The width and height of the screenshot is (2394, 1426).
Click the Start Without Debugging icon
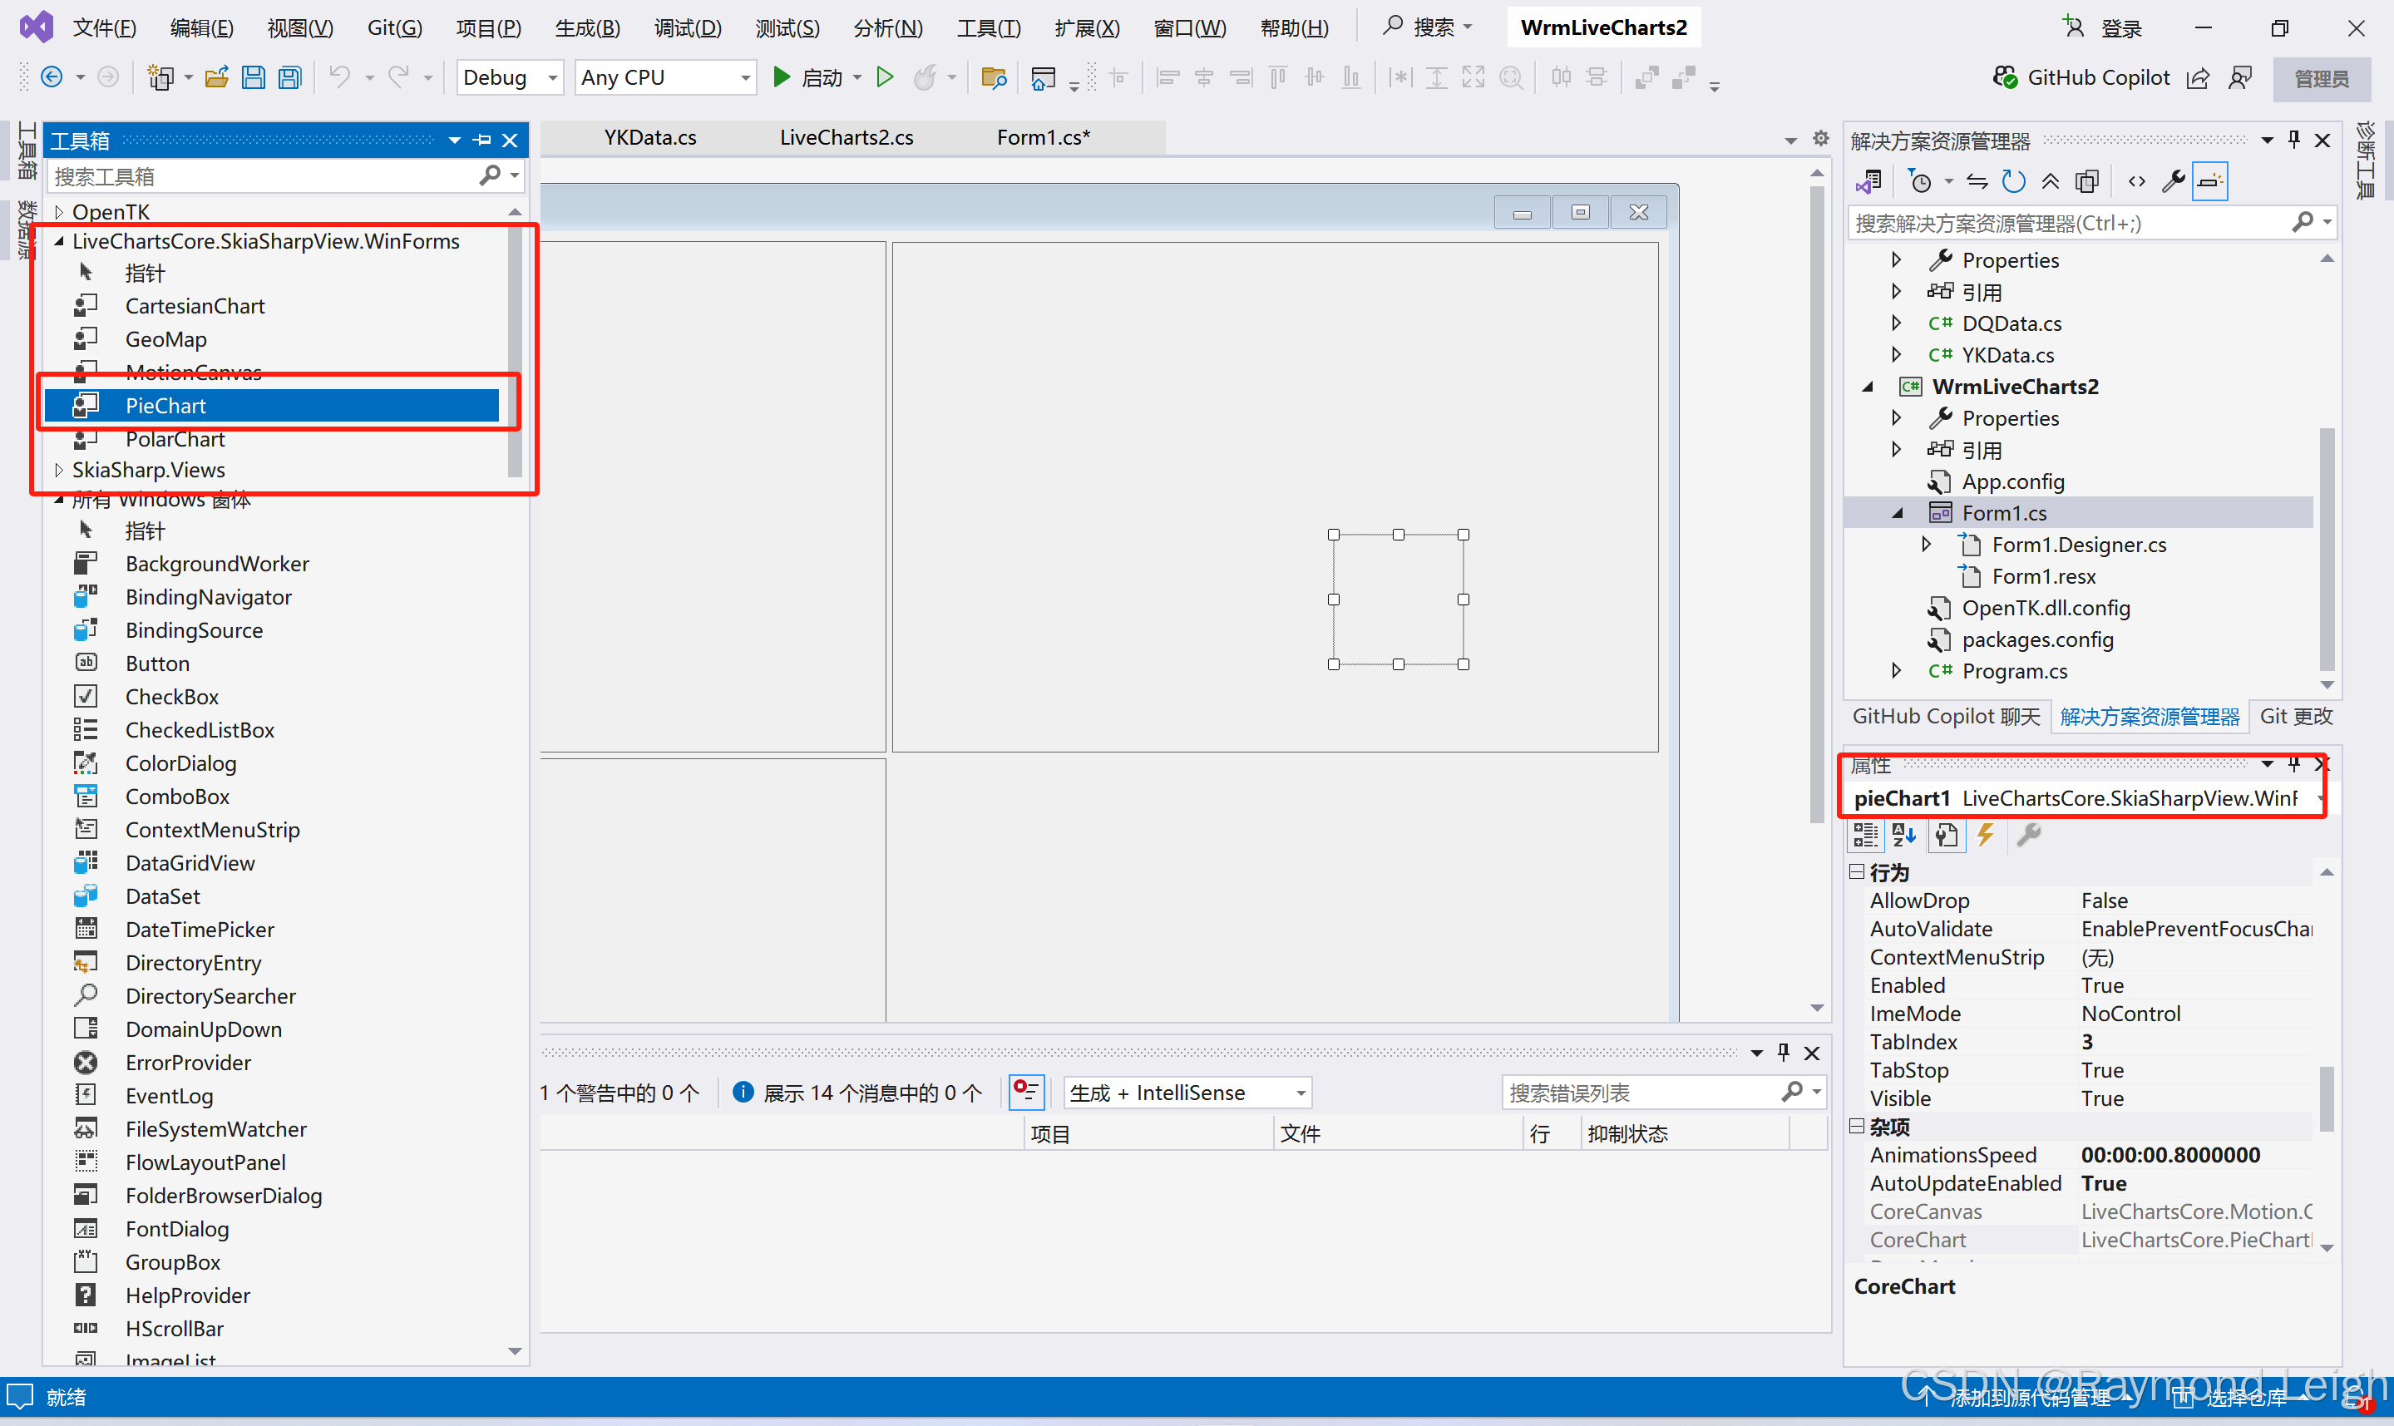point(885,78)
